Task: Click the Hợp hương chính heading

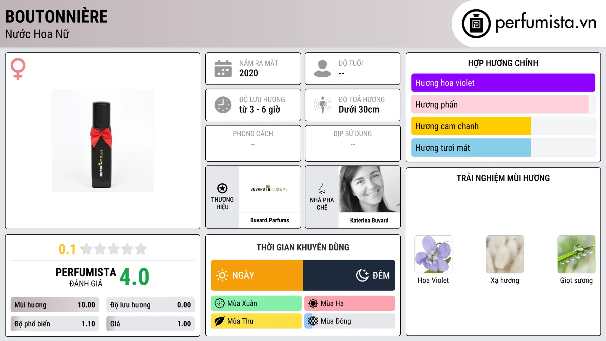Action: (503, 63)
